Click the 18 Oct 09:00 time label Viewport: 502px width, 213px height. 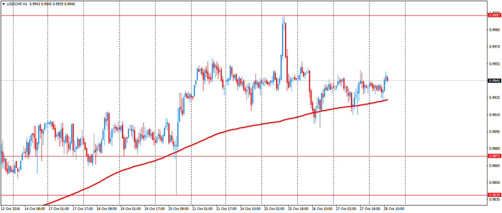pos(107,208)
